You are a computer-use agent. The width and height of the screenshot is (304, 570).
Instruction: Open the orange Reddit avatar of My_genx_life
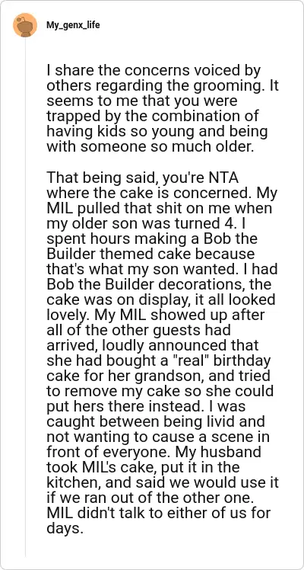(25, 25)
